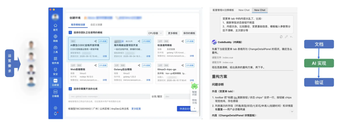Image resolution: width=341 pixels, height=124 pixels.
Task: Open the notification bell in sidebar
Action: pyautogui.click(x=56, y=113)
